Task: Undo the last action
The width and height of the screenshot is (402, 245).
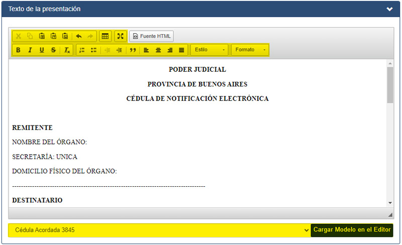Action: coord(79,36)
